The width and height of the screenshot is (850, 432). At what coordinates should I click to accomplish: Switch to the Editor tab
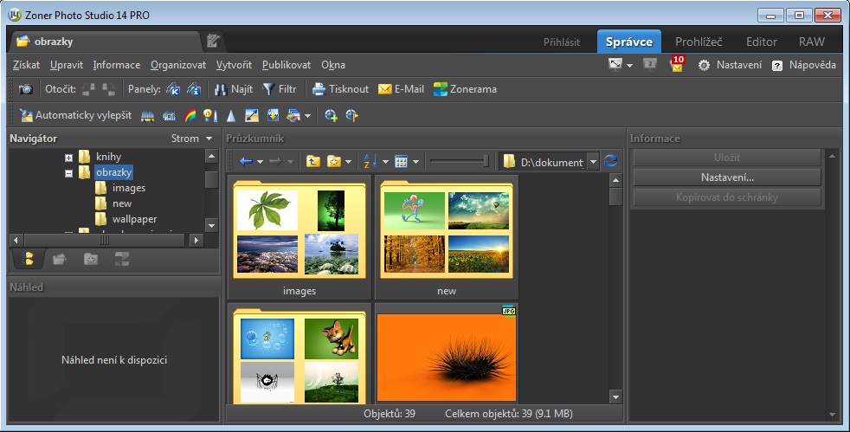pyautogui.click(x=761, y=42)
